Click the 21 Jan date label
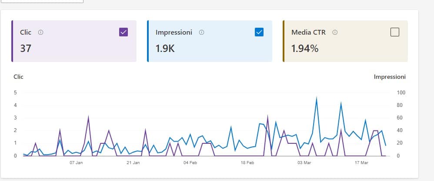This screenshot has width=434, height=181. (x=133, y=163)
